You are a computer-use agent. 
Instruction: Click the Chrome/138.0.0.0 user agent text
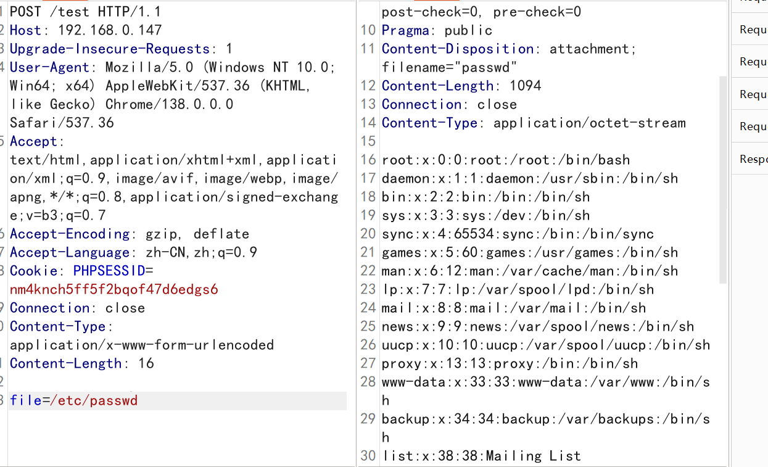pyautogui.click(x=170, y=104)
